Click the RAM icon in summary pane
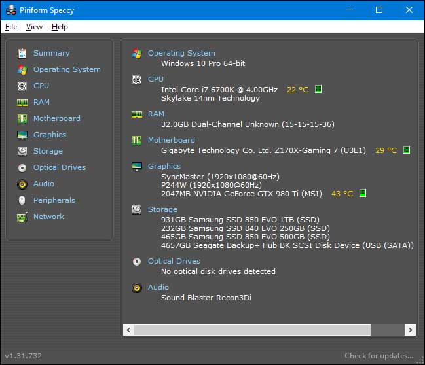The width and height of the screenshot is (425, 365). (x=137, y=114)
